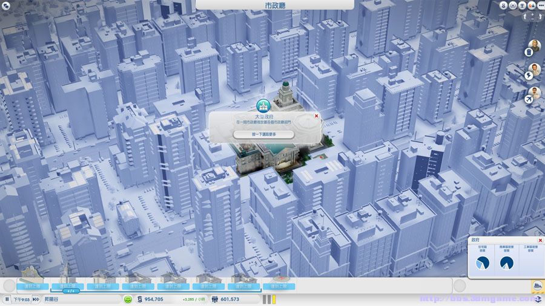The height and width of the screenshot is (306, 545).
Task: Zoom in with the plus control
Action: pos(532,15)
